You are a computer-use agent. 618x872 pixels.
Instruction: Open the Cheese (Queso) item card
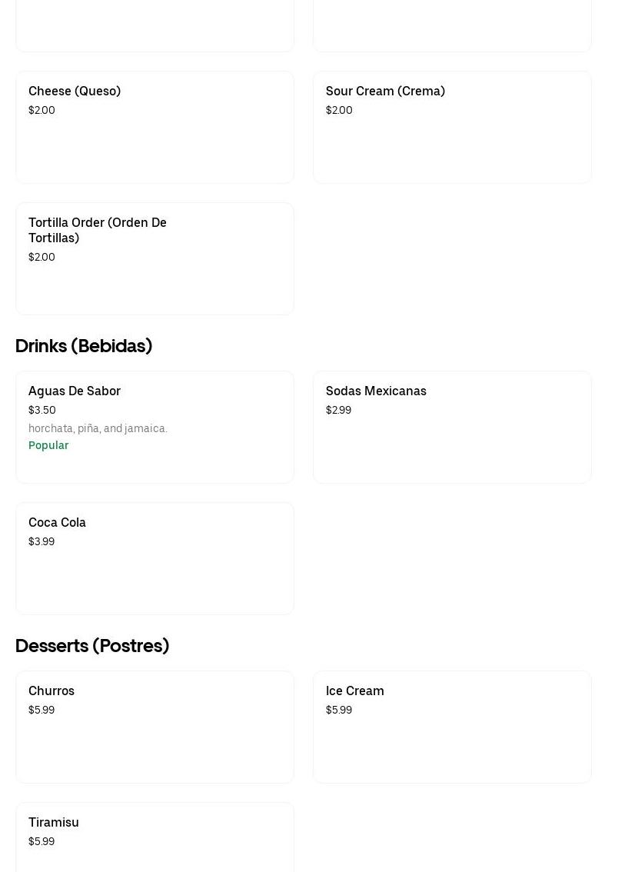coord(154,128)
